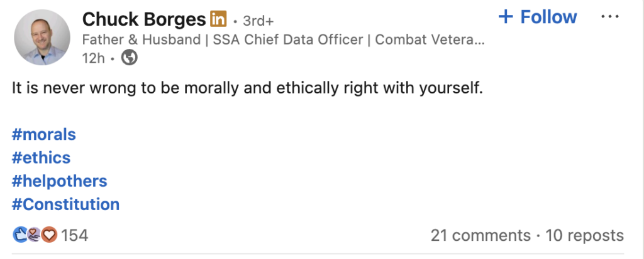Image resolution: width=644 pixels, height=259 pixels.
Task: Click the Chuck Borges name link
Action: [x=144, y=19]
